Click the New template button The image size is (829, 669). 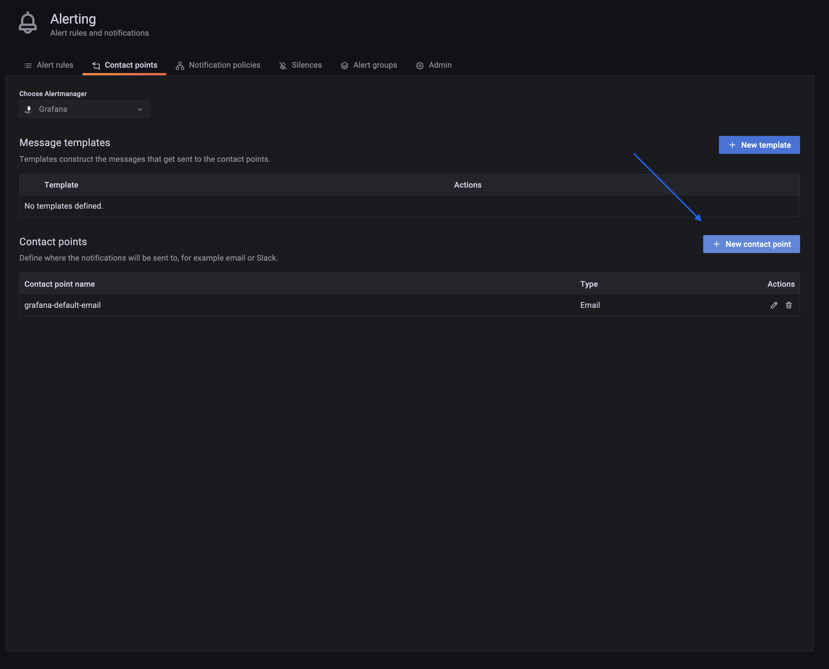pyautogui.click(x=759, y=145)
